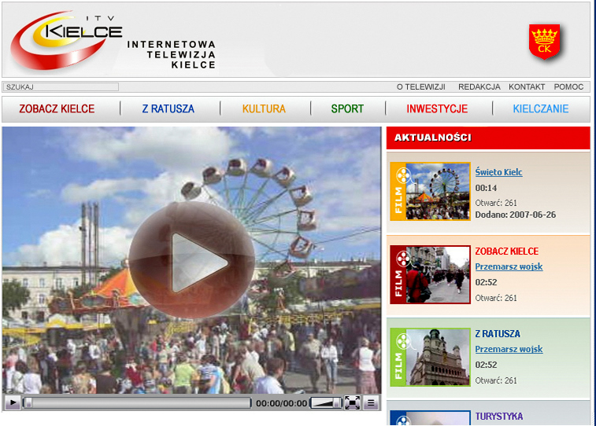Viewport: 596px width, 426px height.
Task: Click the ITV Kielce logo
Action: coord(66,40)
